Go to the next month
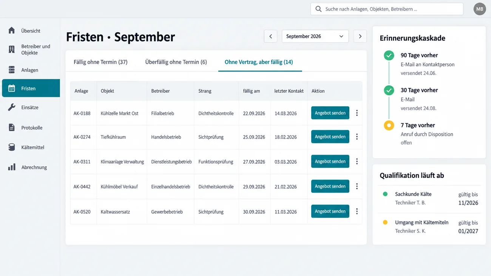 pyautogui.click(x=360, y=36)
